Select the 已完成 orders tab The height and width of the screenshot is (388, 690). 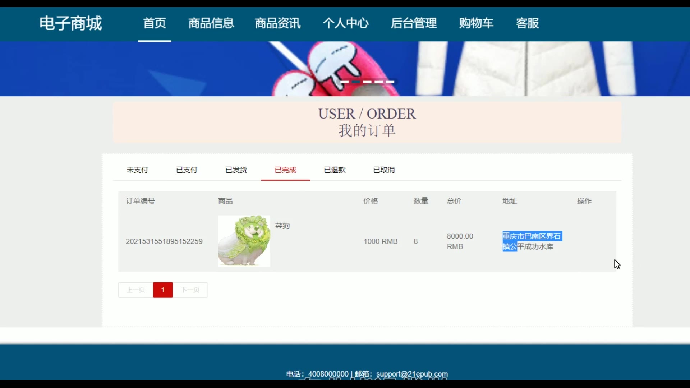click(x=285, y=170)
